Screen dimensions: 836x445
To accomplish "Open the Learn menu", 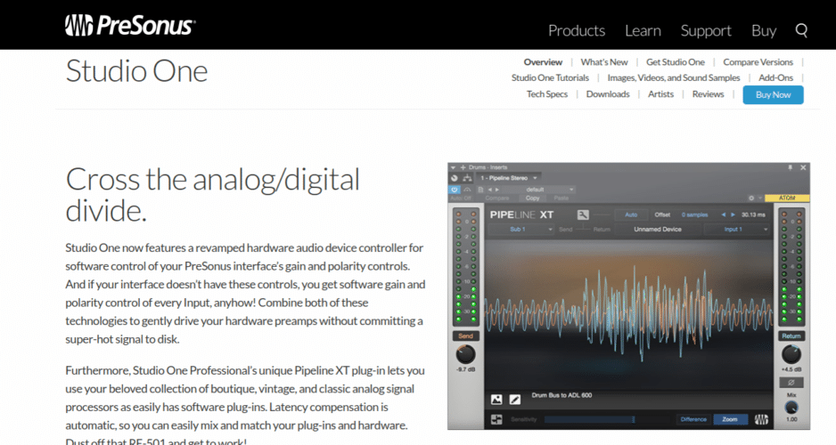I will [x=643, y=31].
